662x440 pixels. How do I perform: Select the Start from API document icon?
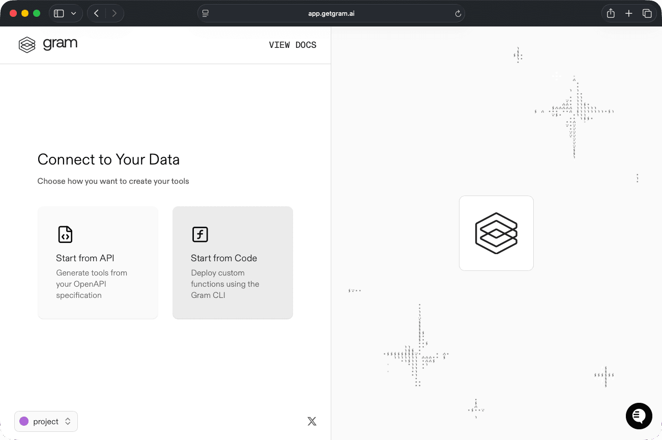click(x=65, y=235)
